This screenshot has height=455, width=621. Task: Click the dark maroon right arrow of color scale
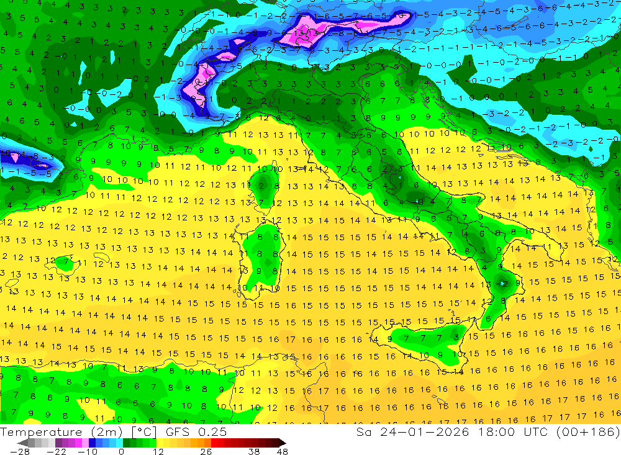tap(282, 443)
